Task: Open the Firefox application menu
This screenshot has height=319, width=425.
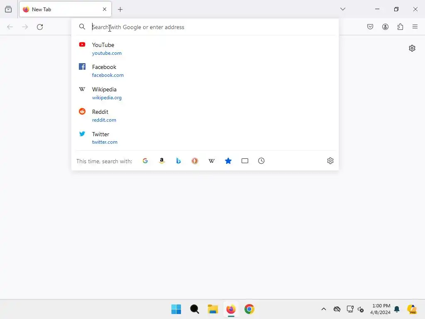Action: click(415, 27)
